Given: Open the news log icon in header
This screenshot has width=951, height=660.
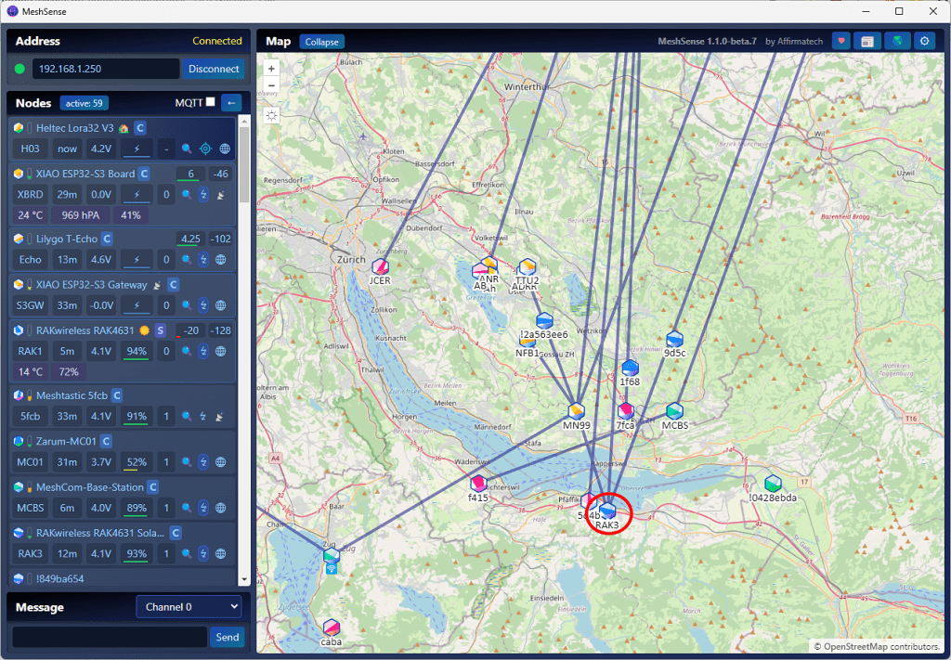Looking at the screenshot, I should click(x=866, y=41).
